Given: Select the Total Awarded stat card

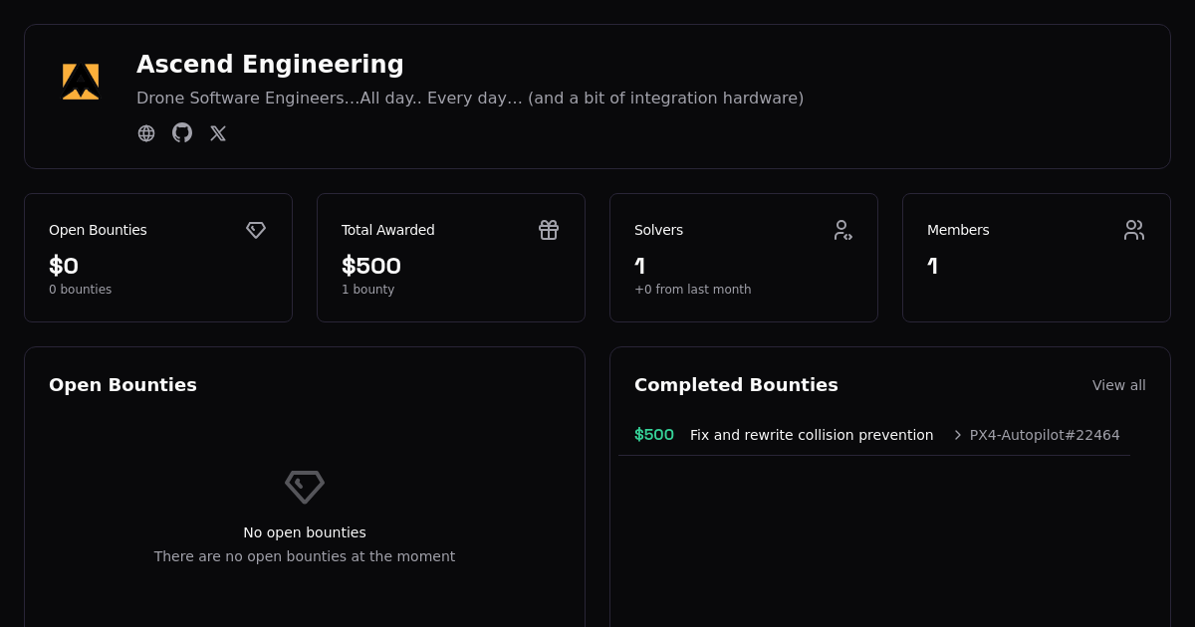Looking at the screenshot, I should click(x=451, y=257).
